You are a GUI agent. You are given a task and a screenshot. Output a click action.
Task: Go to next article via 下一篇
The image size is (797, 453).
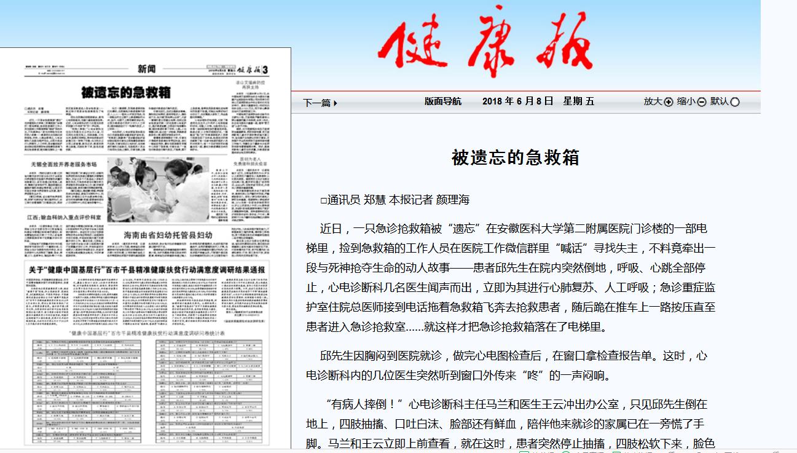point(320,103)
